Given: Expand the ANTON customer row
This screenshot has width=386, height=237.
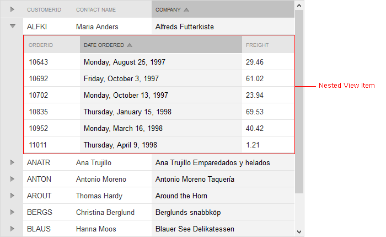Looking at the screenshot, I should coord(12,179).
